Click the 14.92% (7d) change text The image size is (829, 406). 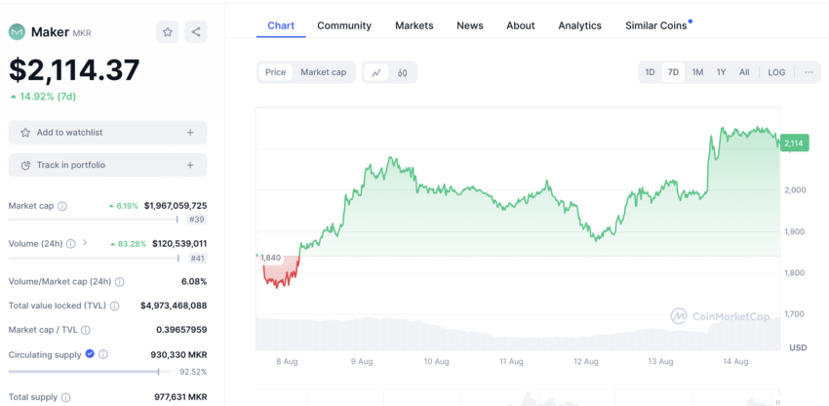click(x=43, y=97)
